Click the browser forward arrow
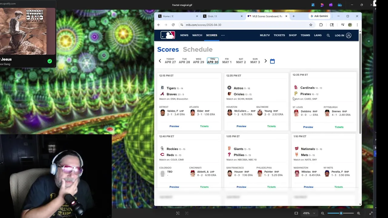This screenshot has width=388, height=218. tap(166, 25)
